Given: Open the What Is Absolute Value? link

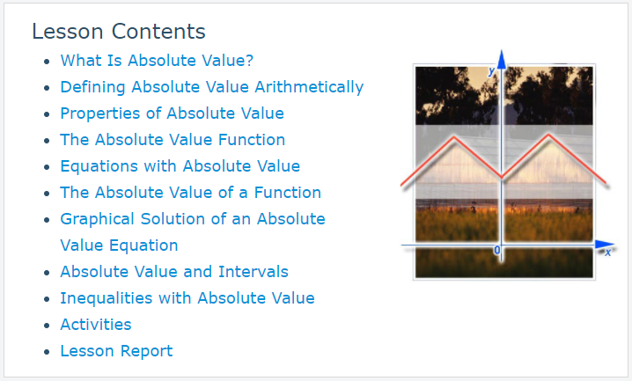Looking at the screenshot, I should 157,61.
